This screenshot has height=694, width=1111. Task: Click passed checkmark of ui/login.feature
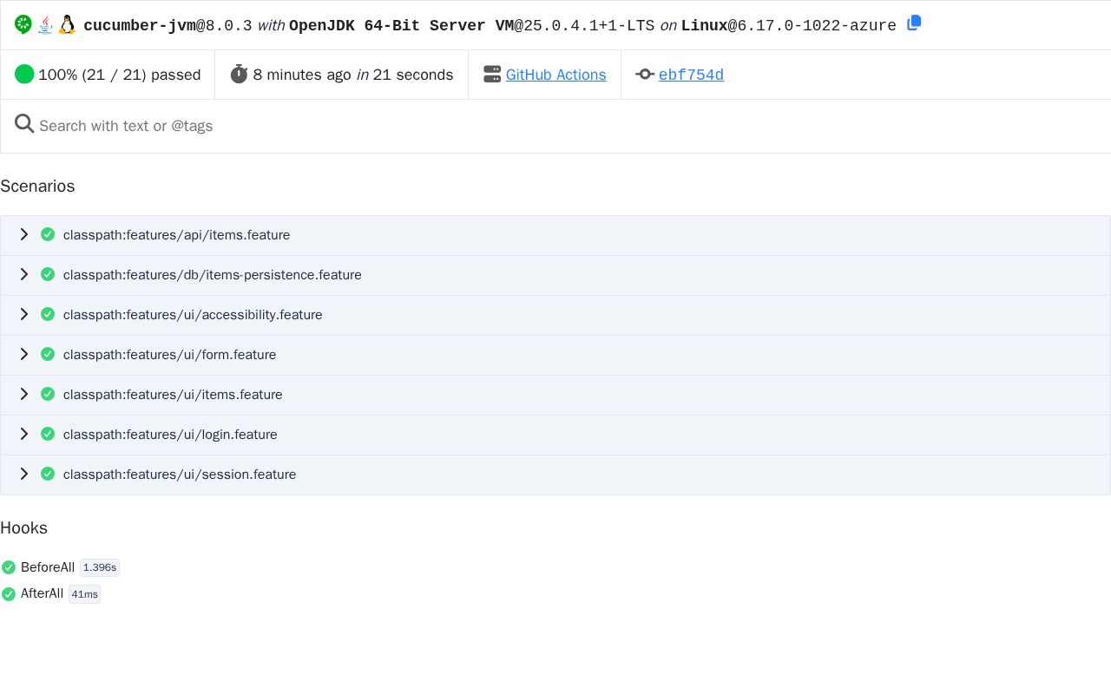[x=48, y=434]
